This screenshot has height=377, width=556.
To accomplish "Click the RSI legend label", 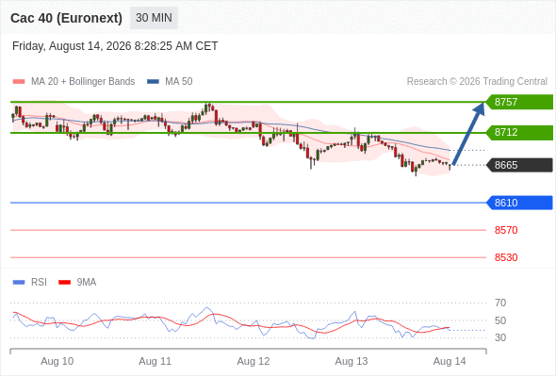I will tap(39, 283).
